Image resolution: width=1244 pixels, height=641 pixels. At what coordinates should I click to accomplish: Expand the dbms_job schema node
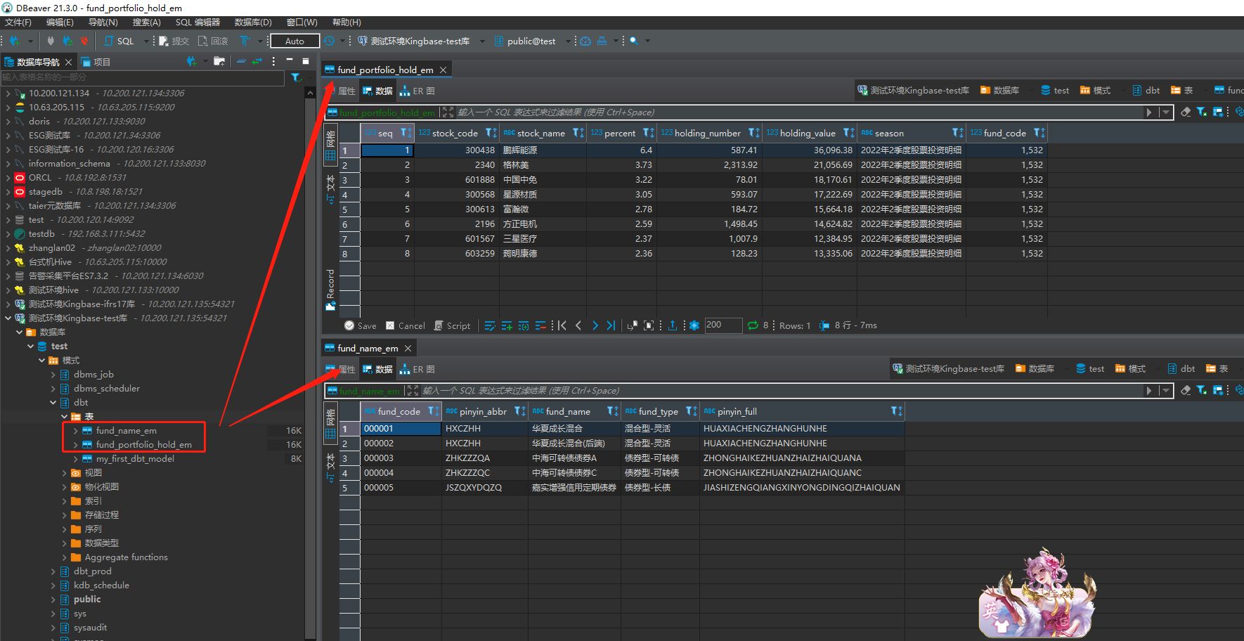[53, 375]
